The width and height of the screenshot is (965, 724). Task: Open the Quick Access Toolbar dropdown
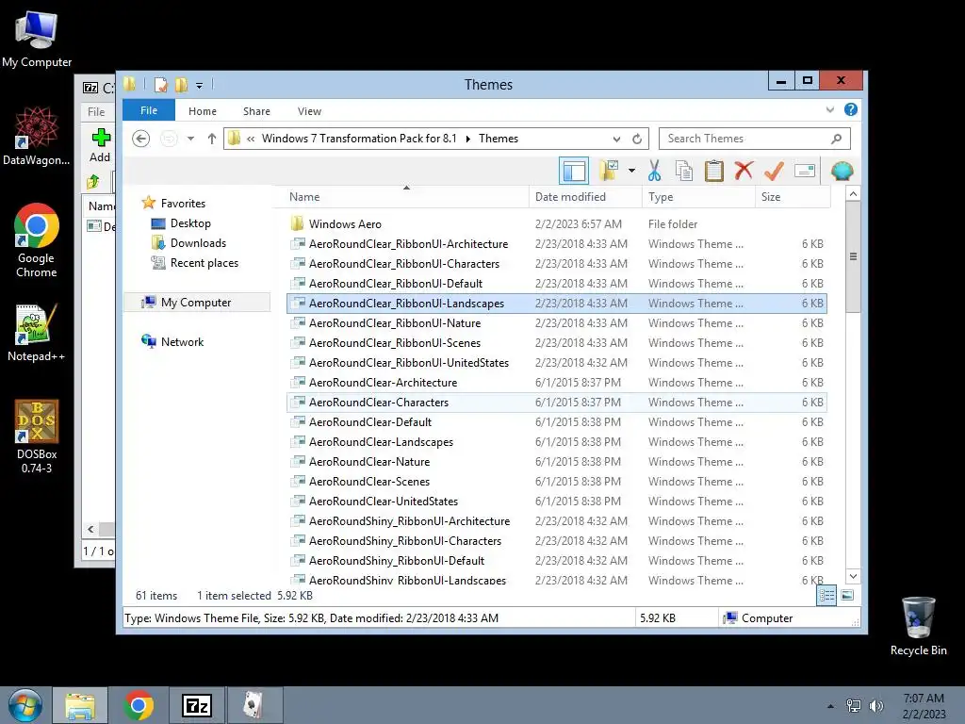pyautogui.click(x=200, y=86)
